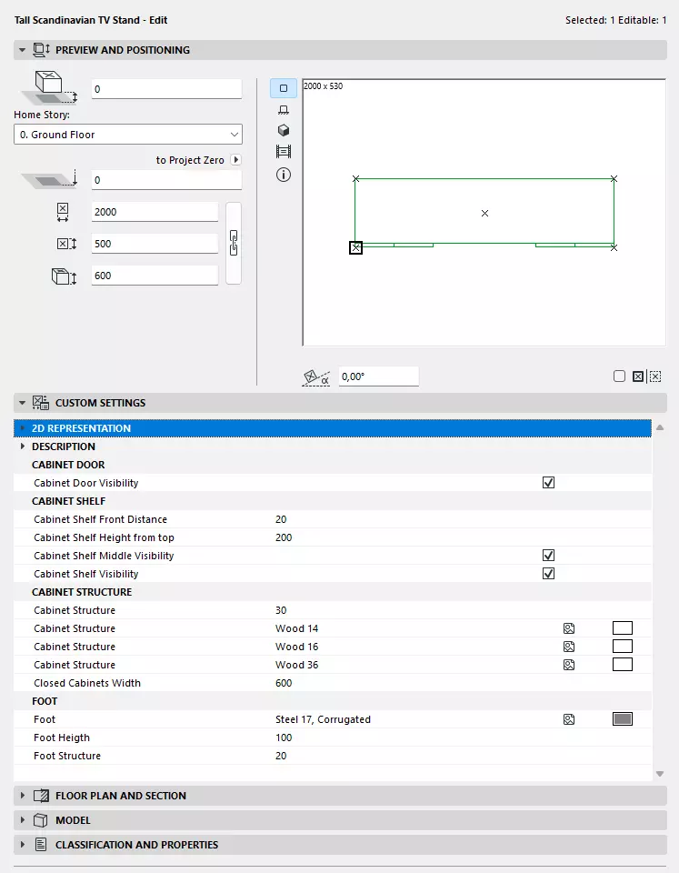Click Model panel cube icon
679x873 pixels.
tap(41, 820)
